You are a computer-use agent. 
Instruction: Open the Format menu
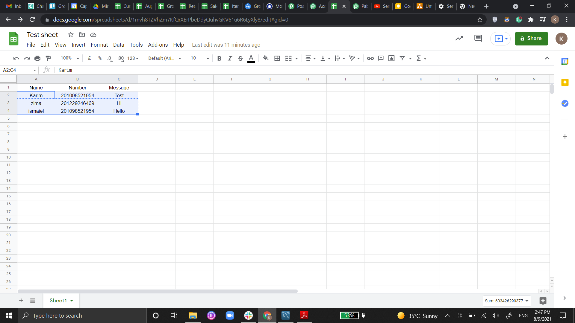(x=99, y=45)
